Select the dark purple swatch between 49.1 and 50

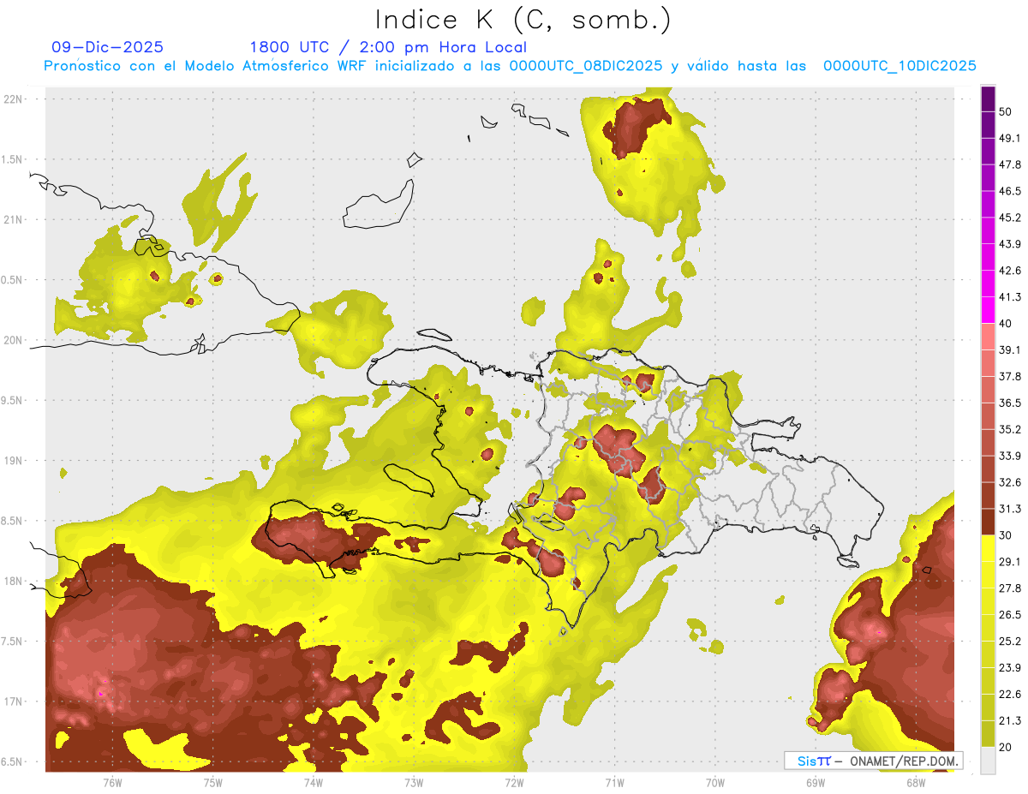tap(989, 124)
